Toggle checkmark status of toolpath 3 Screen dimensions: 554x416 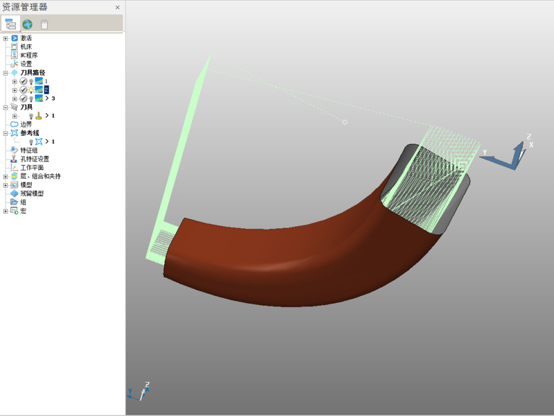(x=23, y=98)
